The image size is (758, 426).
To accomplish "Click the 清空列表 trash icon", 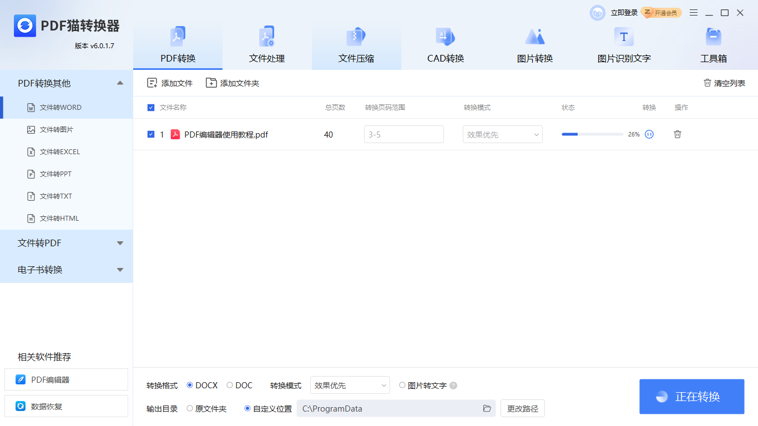I will pos(708,83).
